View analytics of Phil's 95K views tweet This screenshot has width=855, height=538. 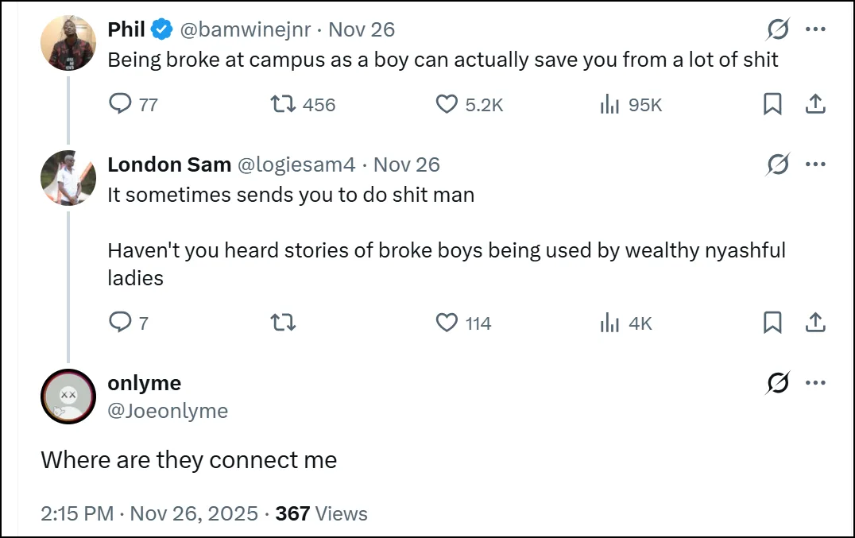[609, 104]
